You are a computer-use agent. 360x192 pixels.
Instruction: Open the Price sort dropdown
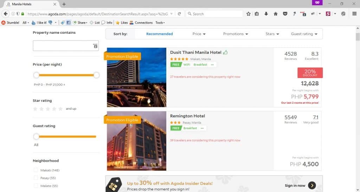tap(199, 34)
